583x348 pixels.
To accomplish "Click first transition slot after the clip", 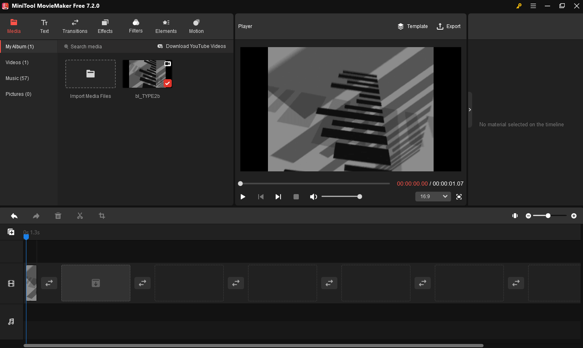I will pyautogui.click(x=49, y=283).
